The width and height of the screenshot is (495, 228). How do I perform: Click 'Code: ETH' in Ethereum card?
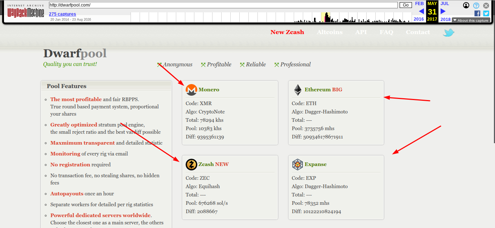pyautogui.click(x=304, y=103)
